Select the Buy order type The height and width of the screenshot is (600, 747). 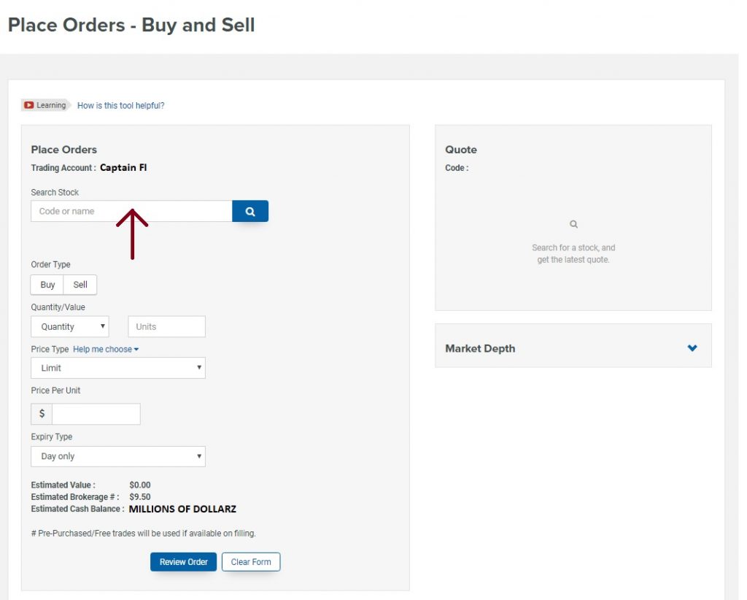pos(47,285)
